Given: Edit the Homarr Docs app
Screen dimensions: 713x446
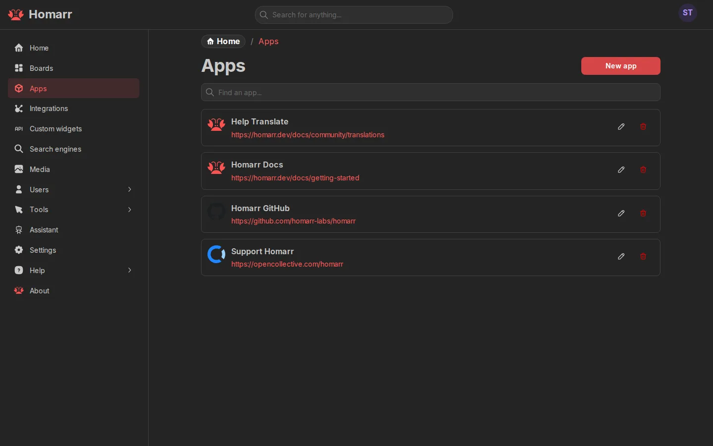Looking at the screenshot, I should (621, 170).
